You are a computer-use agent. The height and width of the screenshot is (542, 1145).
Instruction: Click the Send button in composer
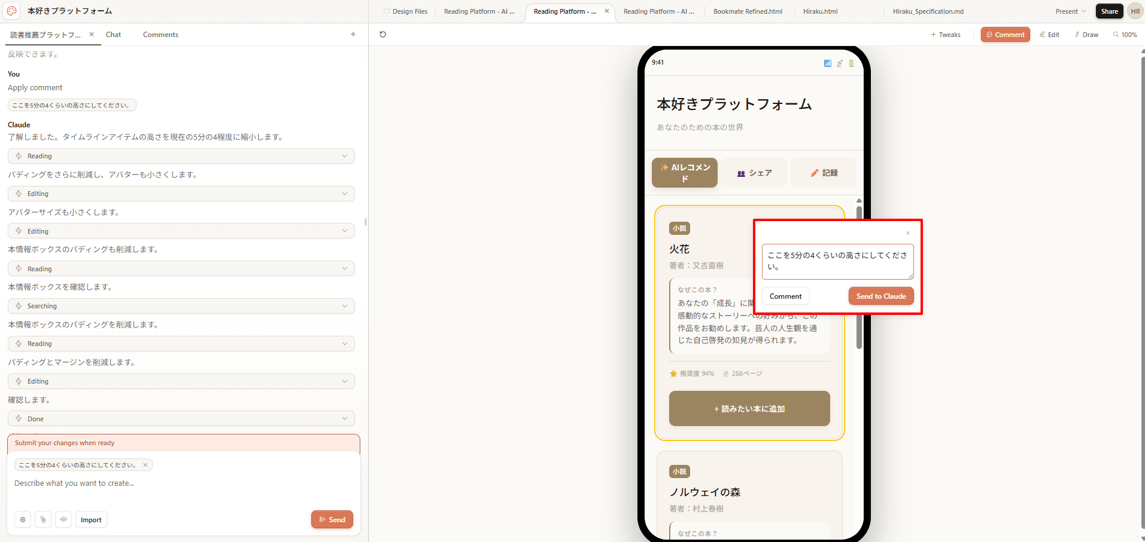coord(332,520)
